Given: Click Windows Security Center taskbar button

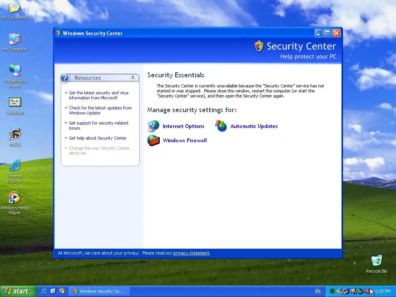Looking at the screenshot, I should pyautogui.click(x=99, y=291).
